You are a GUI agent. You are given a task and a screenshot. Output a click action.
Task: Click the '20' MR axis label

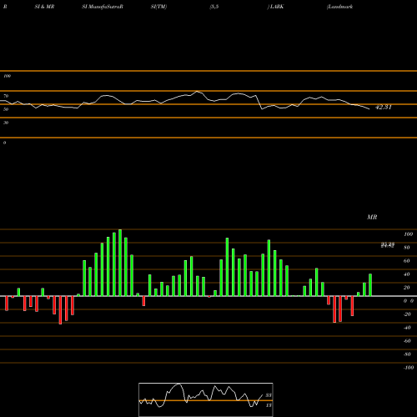pyautogui.click(x=407, y=288)
